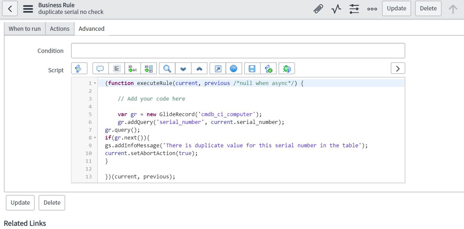Click the save floppy disk icon

(x=252, y=68)
